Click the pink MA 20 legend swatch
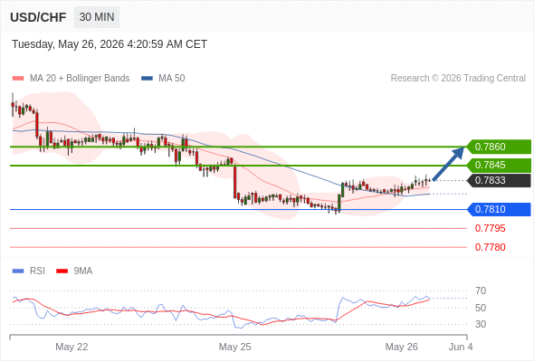 point(18,79)
